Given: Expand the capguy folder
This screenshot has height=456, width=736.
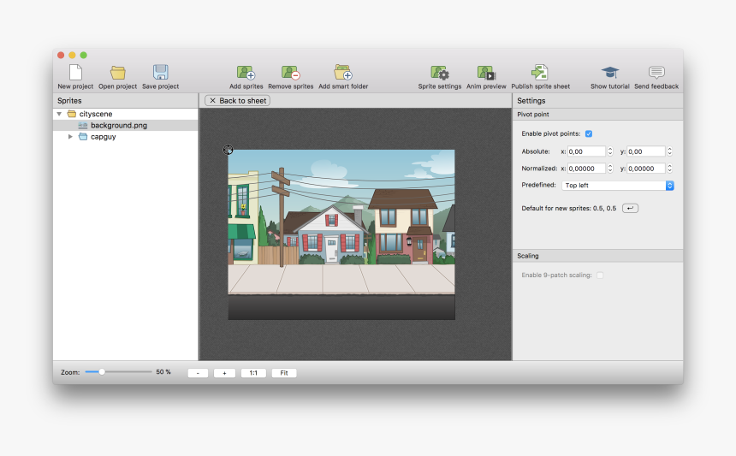Looking at the screenshot, I should (x=70, y=137).
